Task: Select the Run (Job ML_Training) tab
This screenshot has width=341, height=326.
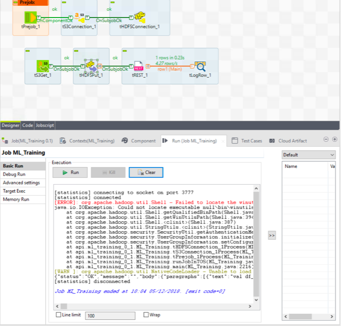Action: 194,141
